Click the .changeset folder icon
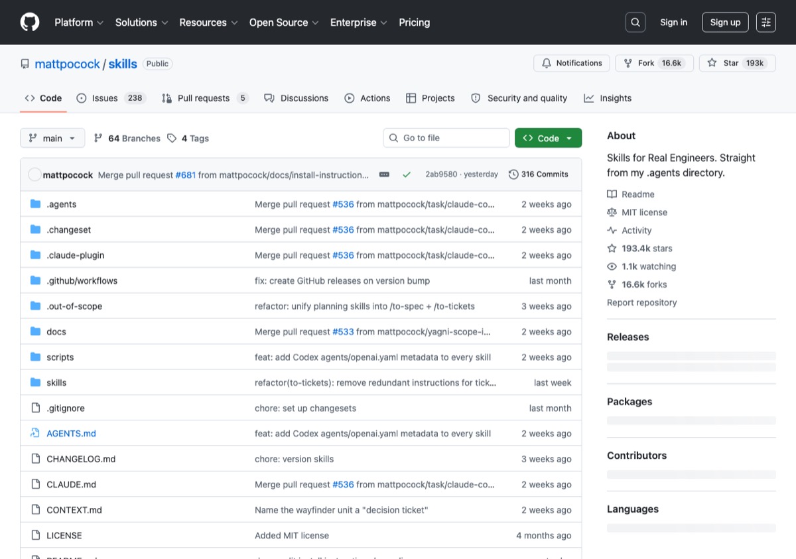This screenshot has height=559, width=796. pos(36,229)
